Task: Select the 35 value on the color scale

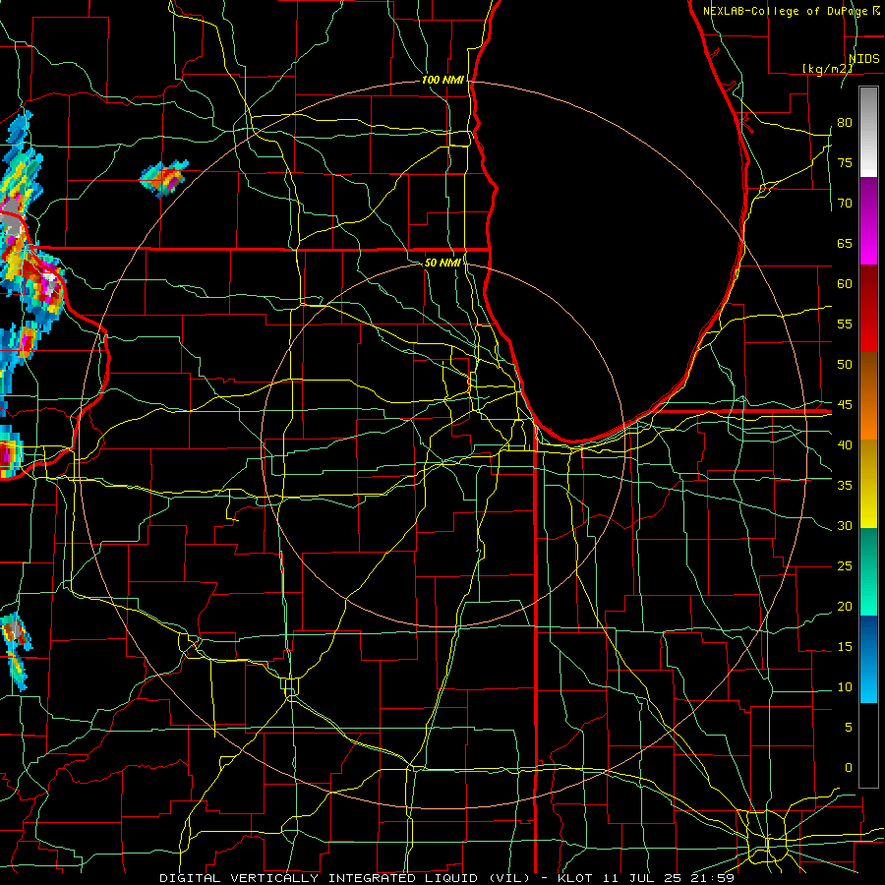Action: pos(845,486)
